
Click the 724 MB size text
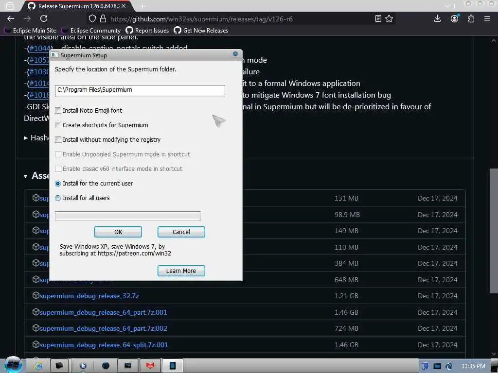tap(346, 329)
